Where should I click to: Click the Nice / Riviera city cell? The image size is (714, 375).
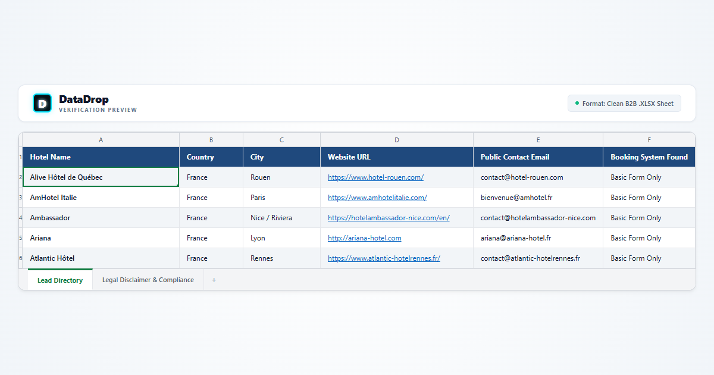(x=282, y=218)
